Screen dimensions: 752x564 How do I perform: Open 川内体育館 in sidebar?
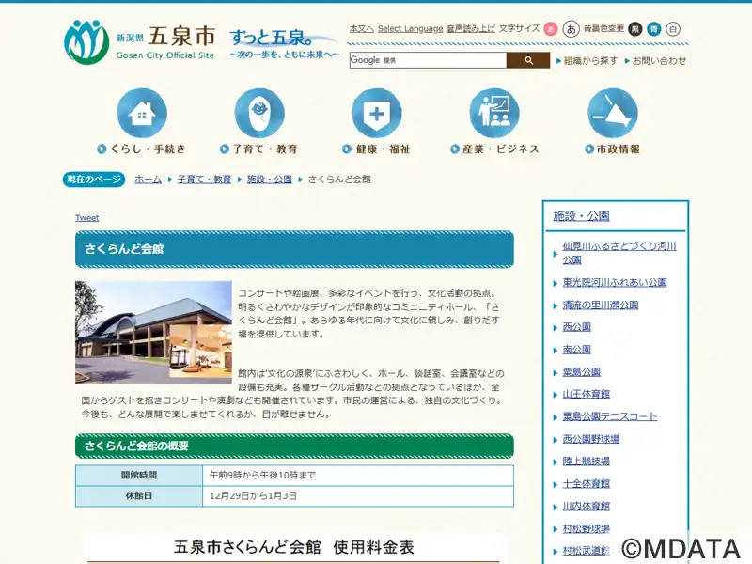point(586,506)
